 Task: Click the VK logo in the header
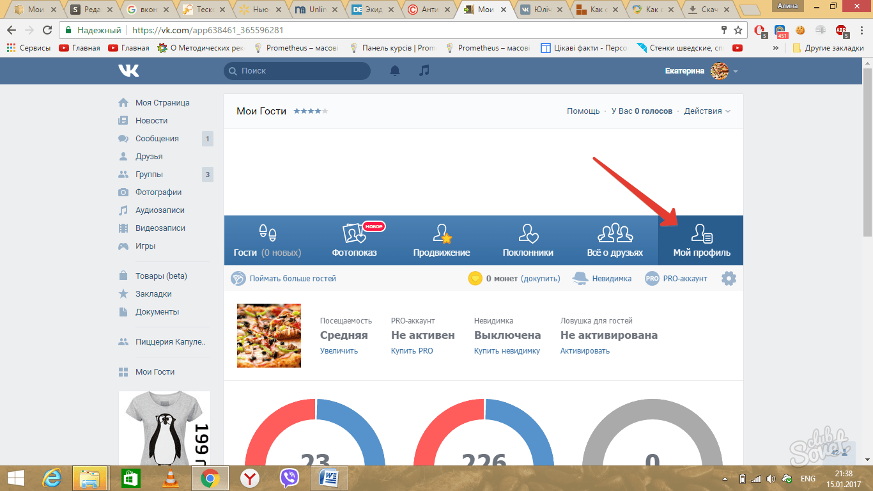[128, 71]
